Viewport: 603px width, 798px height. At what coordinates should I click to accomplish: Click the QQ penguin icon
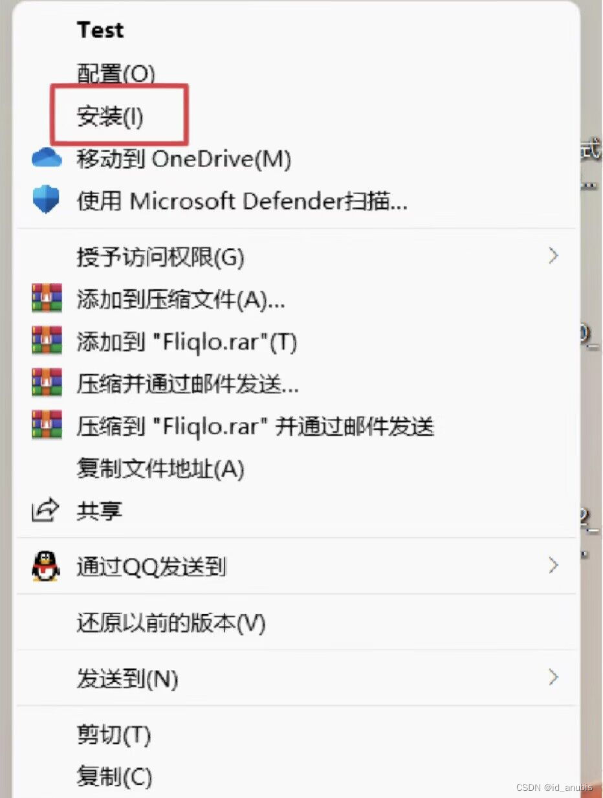pyautogui.click(x=46, y=566)
